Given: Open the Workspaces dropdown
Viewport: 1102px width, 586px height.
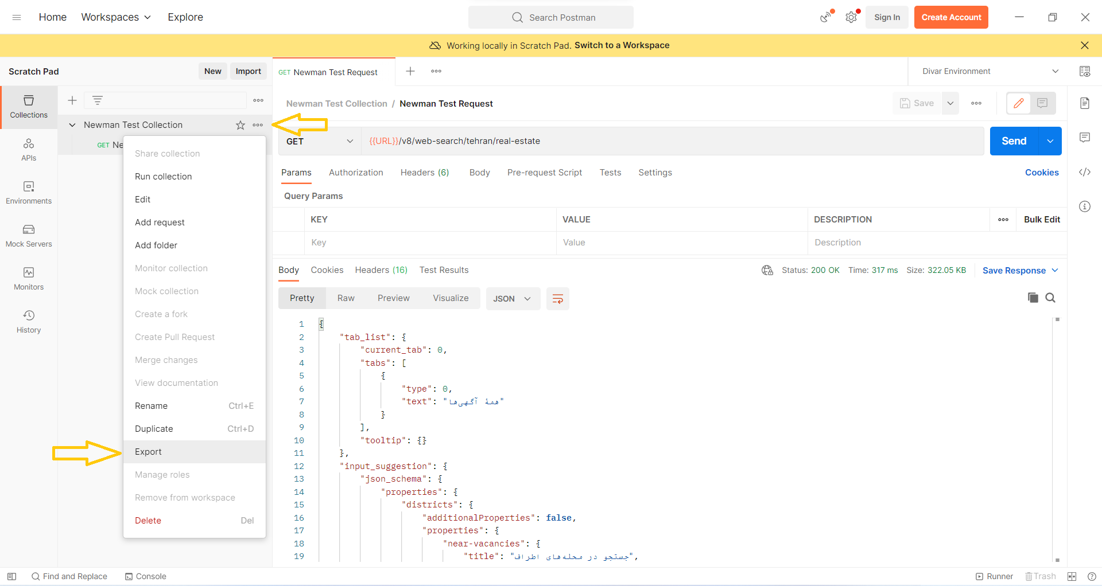Looking at the screenshot, I should [116, 17].
